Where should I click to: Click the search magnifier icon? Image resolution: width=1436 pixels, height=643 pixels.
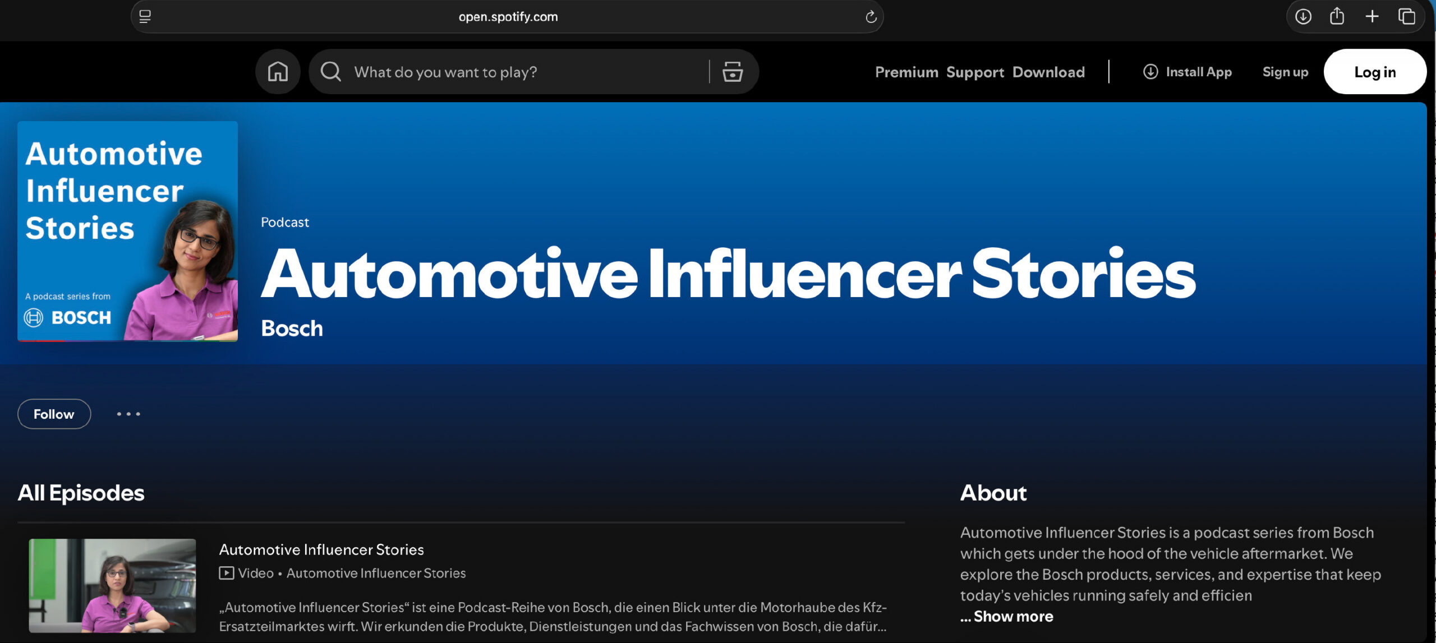[x=330, y=72]
